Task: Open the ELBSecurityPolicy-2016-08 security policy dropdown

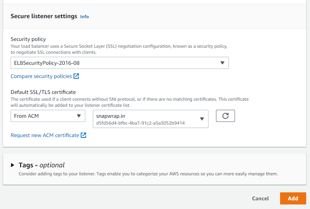Action: pos(114,63)
